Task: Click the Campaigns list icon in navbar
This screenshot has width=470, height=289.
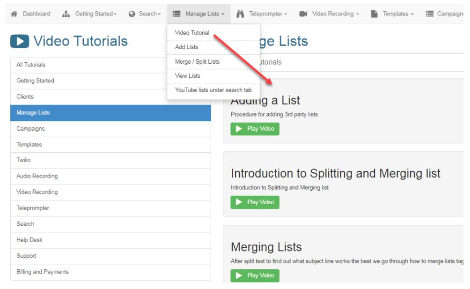Action: click(x=430, y=14)
